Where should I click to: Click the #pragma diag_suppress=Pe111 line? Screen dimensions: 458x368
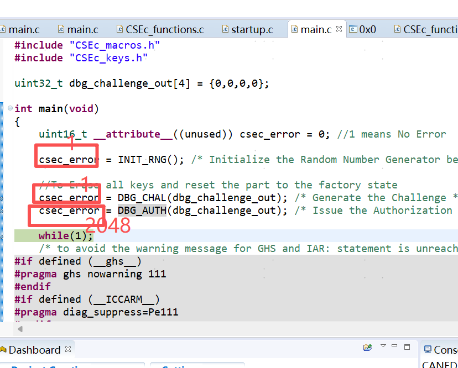pos(96,312)
